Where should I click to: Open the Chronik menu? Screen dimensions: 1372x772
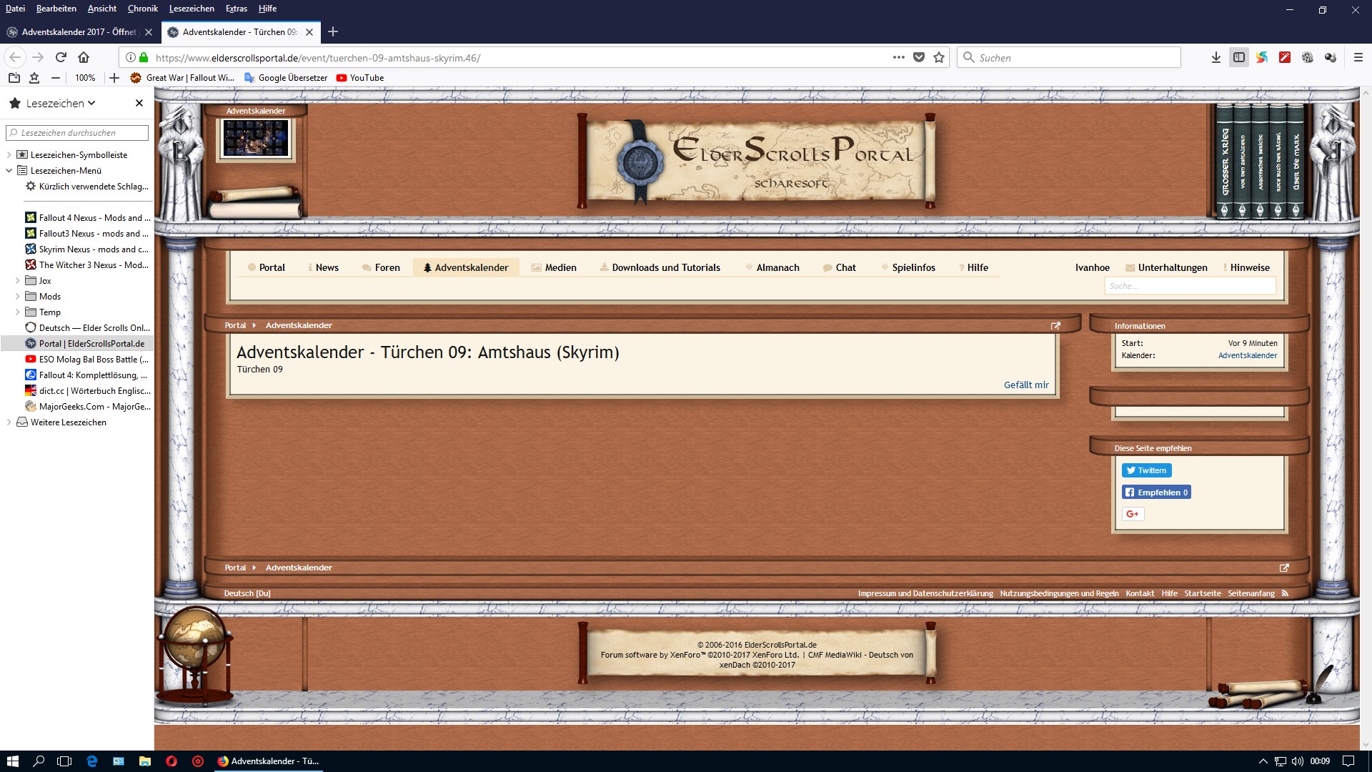(142, 9)
